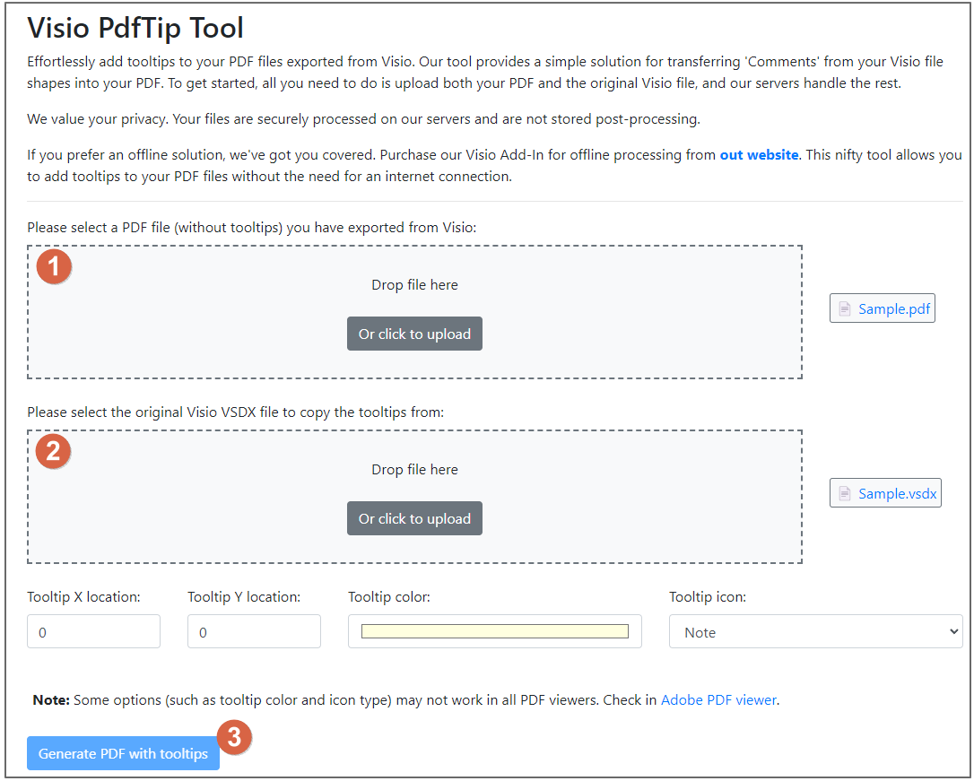Screen dimensions: 974x781
Task: Generate PDF with tooltips
Action: [x=123, y=753]
